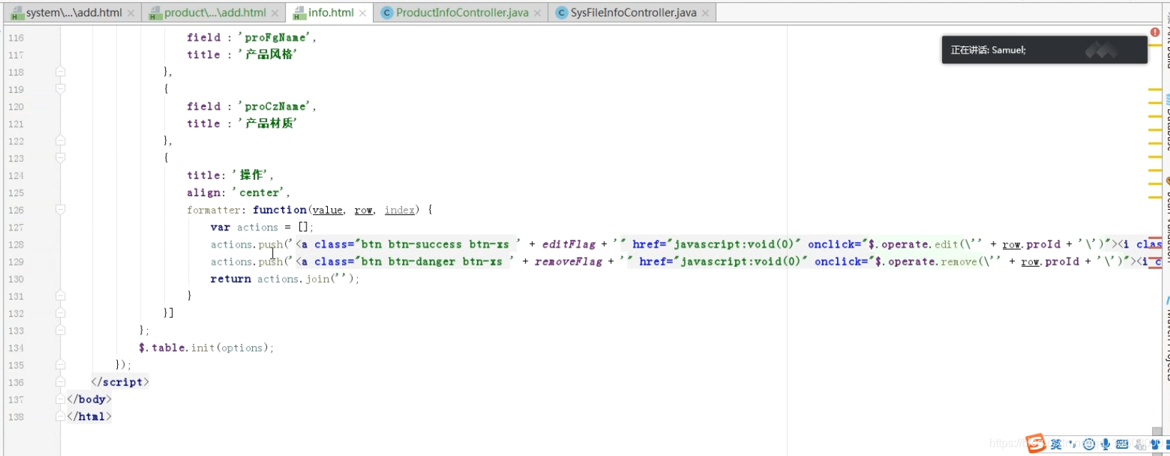Click line number 126 in the gutter

pyautogui.click(x=16, y=210)
